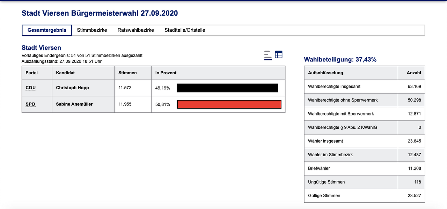This screenshot has height=209, width=447.
Task: Click the SPD party abbreviation
Action: tap(30, 104)
